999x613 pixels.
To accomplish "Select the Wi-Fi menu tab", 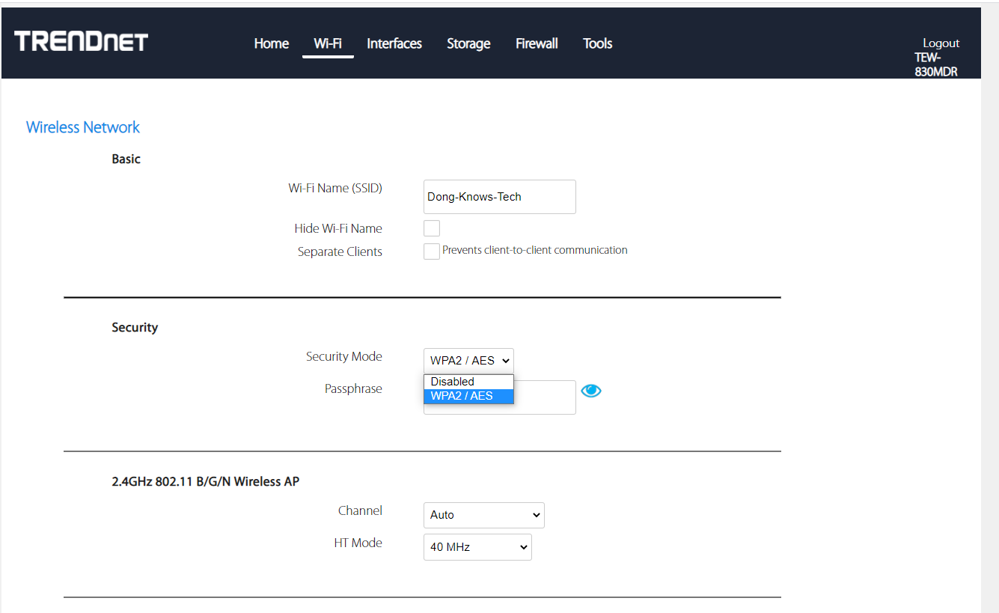I will [328, 43].
